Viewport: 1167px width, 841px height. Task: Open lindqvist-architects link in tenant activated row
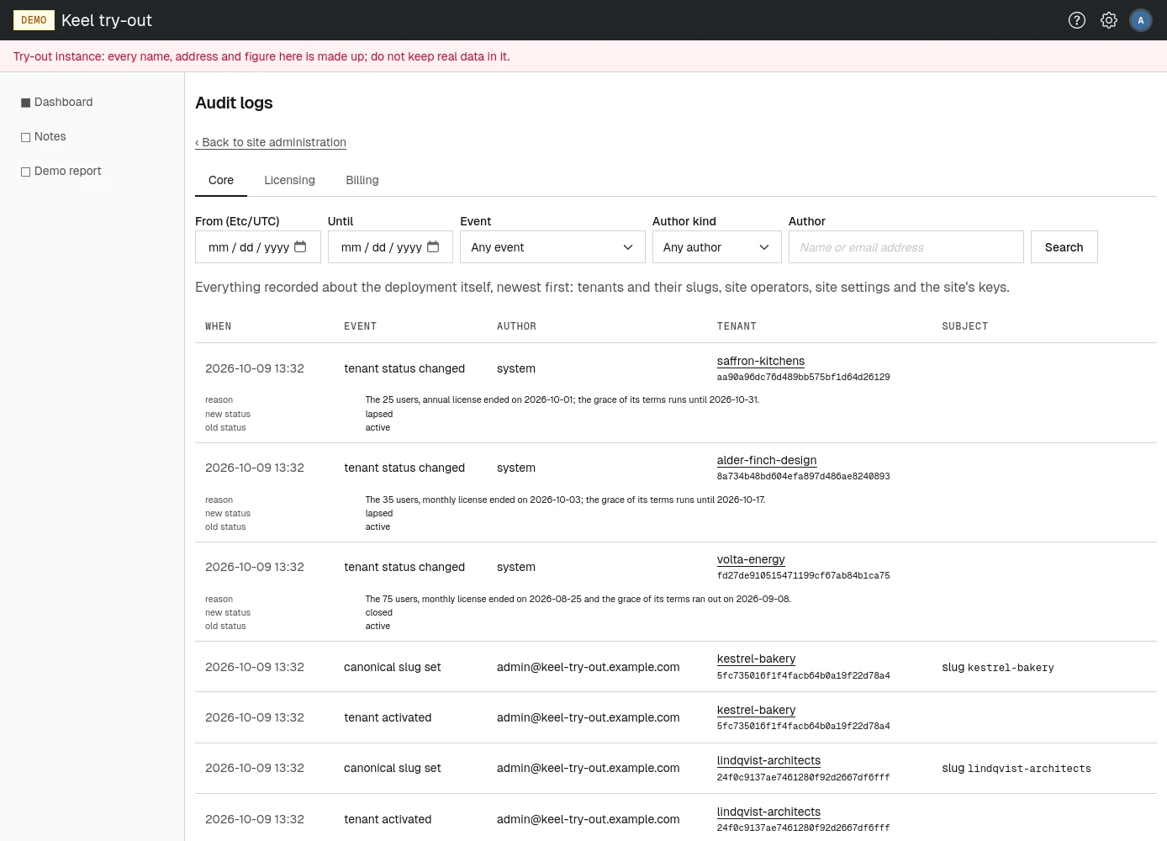pyautogui.click(x=768, y=812)
